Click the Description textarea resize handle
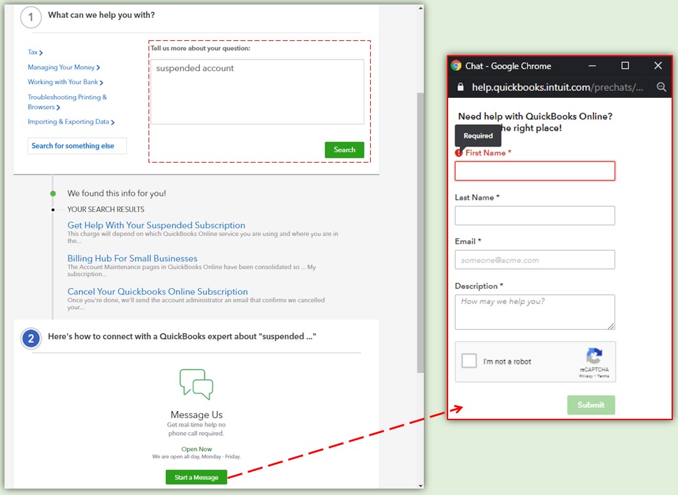 click(611, 326)
